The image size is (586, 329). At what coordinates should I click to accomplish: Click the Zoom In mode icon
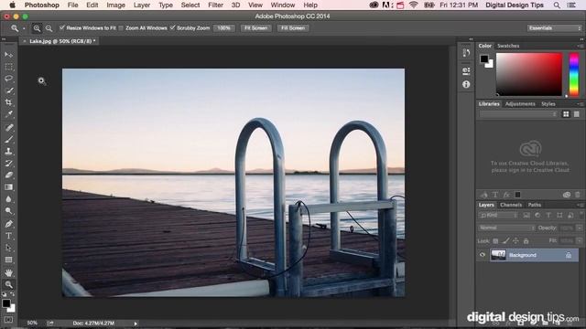pos(37,28)
